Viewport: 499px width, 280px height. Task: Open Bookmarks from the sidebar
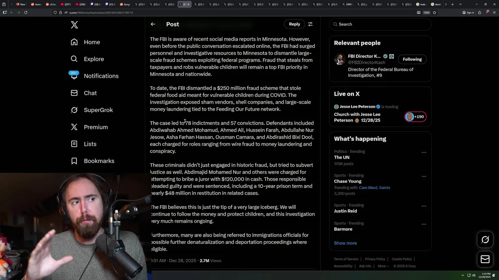click(x=92, y=161)
